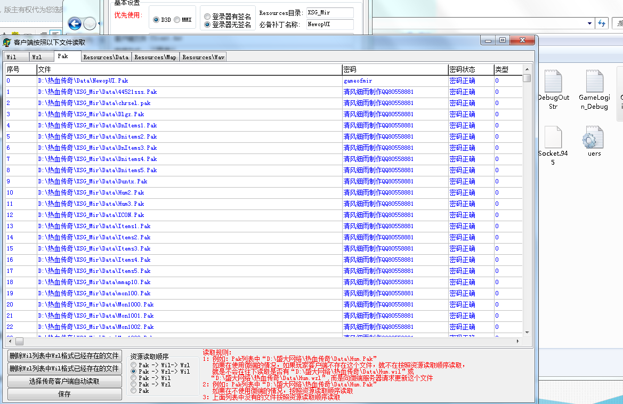This screenshot has width=623, height=404.
Task: Click 选择传奇客户端自动读取 button
Action: 64,382
